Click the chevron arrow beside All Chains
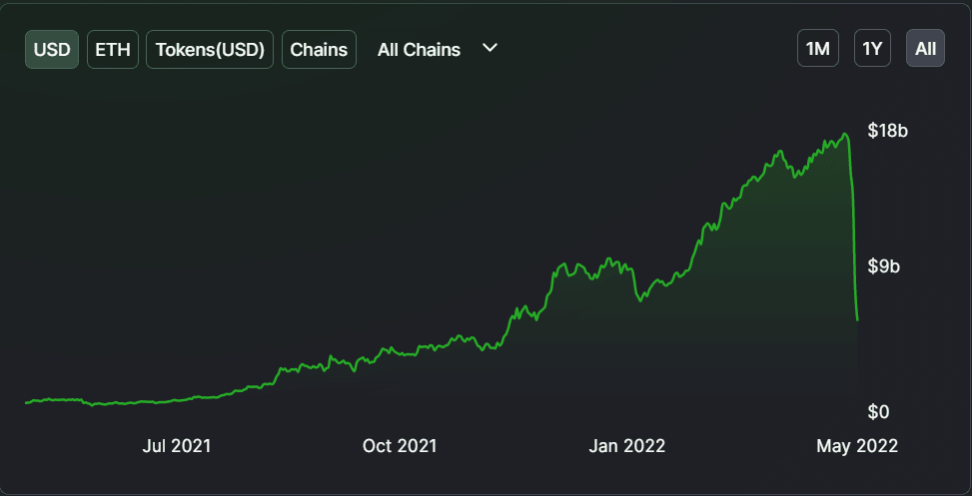 pos(489,48)
